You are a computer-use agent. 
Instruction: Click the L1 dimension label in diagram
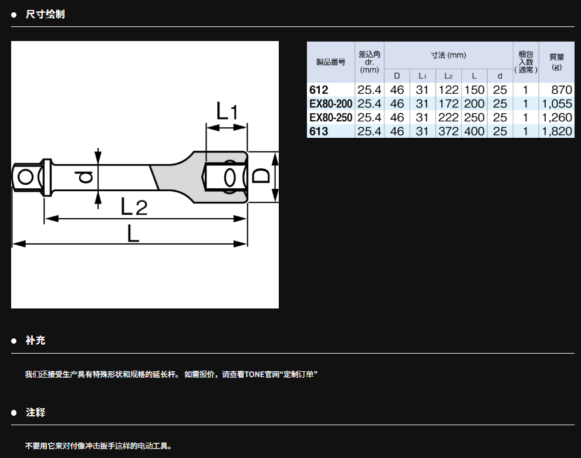click(227, 111)
